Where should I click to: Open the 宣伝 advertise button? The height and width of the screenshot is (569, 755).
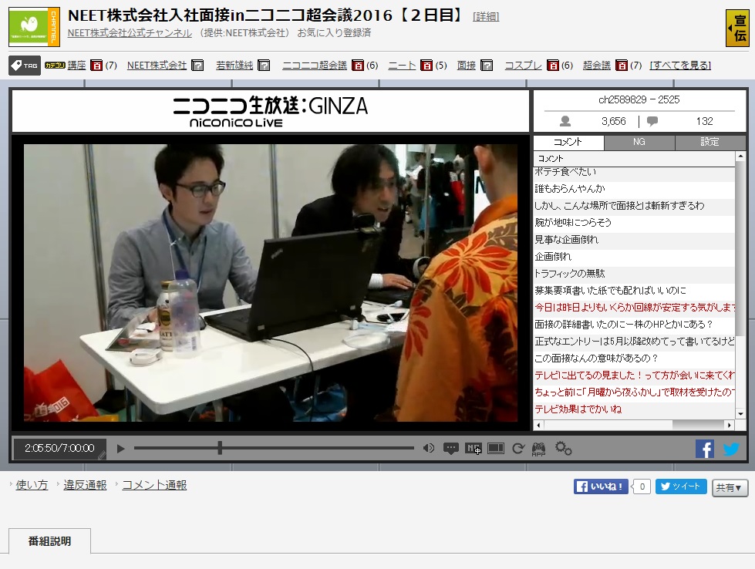tap(737, 28)
